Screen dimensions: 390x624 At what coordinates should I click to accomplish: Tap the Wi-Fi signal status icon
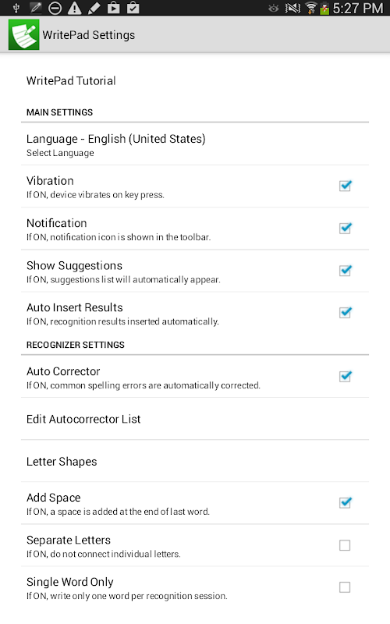[x=310, y=8]
